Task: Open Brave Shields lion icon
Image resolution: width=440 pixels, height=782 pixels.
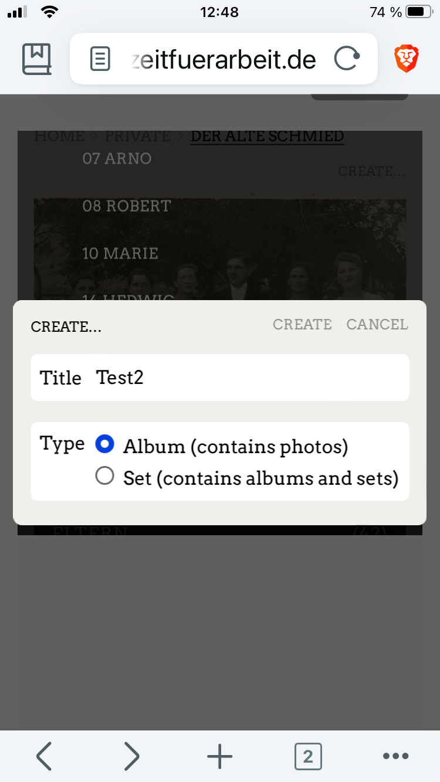Action: tap(406, 59)
